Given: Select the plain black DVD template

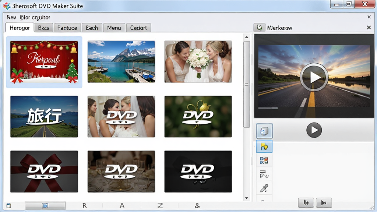Looking at the screenshot, I should pos(198,172).
